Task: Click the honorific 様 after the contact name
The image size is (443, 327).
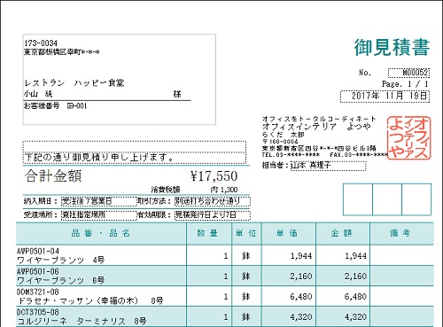Action: (177, 94)
